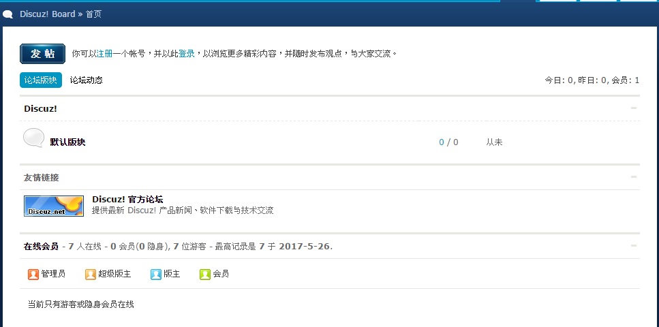The height and width of the screenshot is (327, 659).
Task: Click the speech bubble icon beside Discuz! Board
Action: coord(8,14)
